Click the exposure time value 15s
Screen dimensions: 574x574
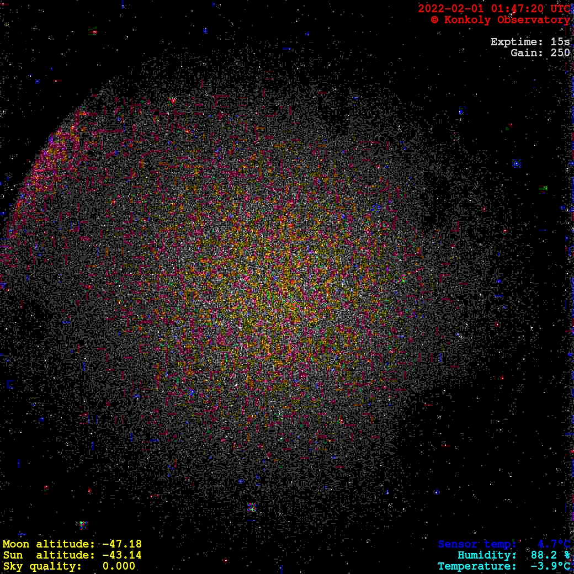[560, 42]
